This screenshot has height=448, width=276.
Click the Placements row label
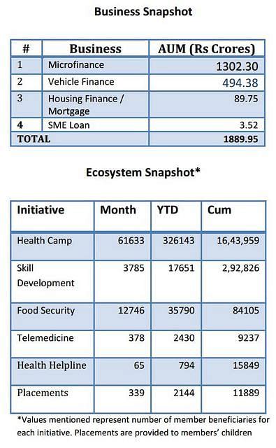click(43, 393)
